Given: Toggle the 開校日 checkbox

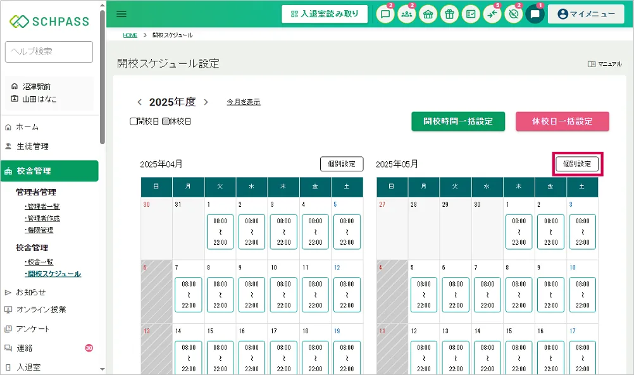Looking at the screenshot, I should click(134, 121).
